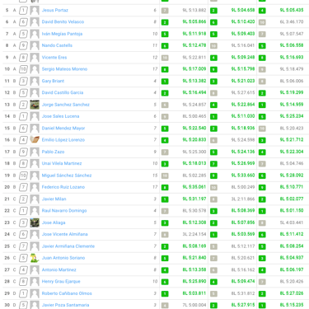Click the grey position badge beside 6L 3:46.170
309x309 pixels.
point(262,22)
